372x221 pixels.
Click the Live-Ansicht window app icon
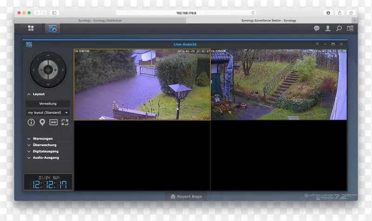(x=29, y=44)
